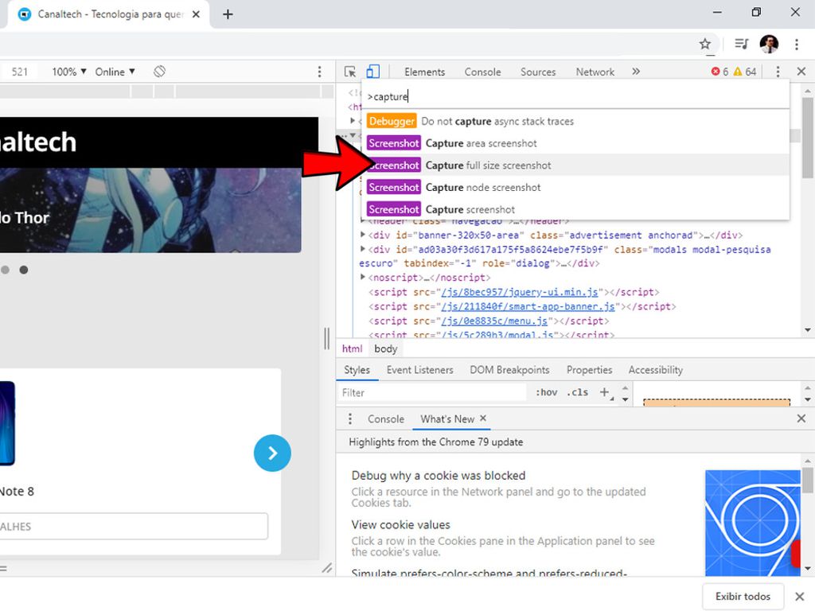The image size is (815, 611).
Task: Click the styles Filter input
Action: click(432, 393)
